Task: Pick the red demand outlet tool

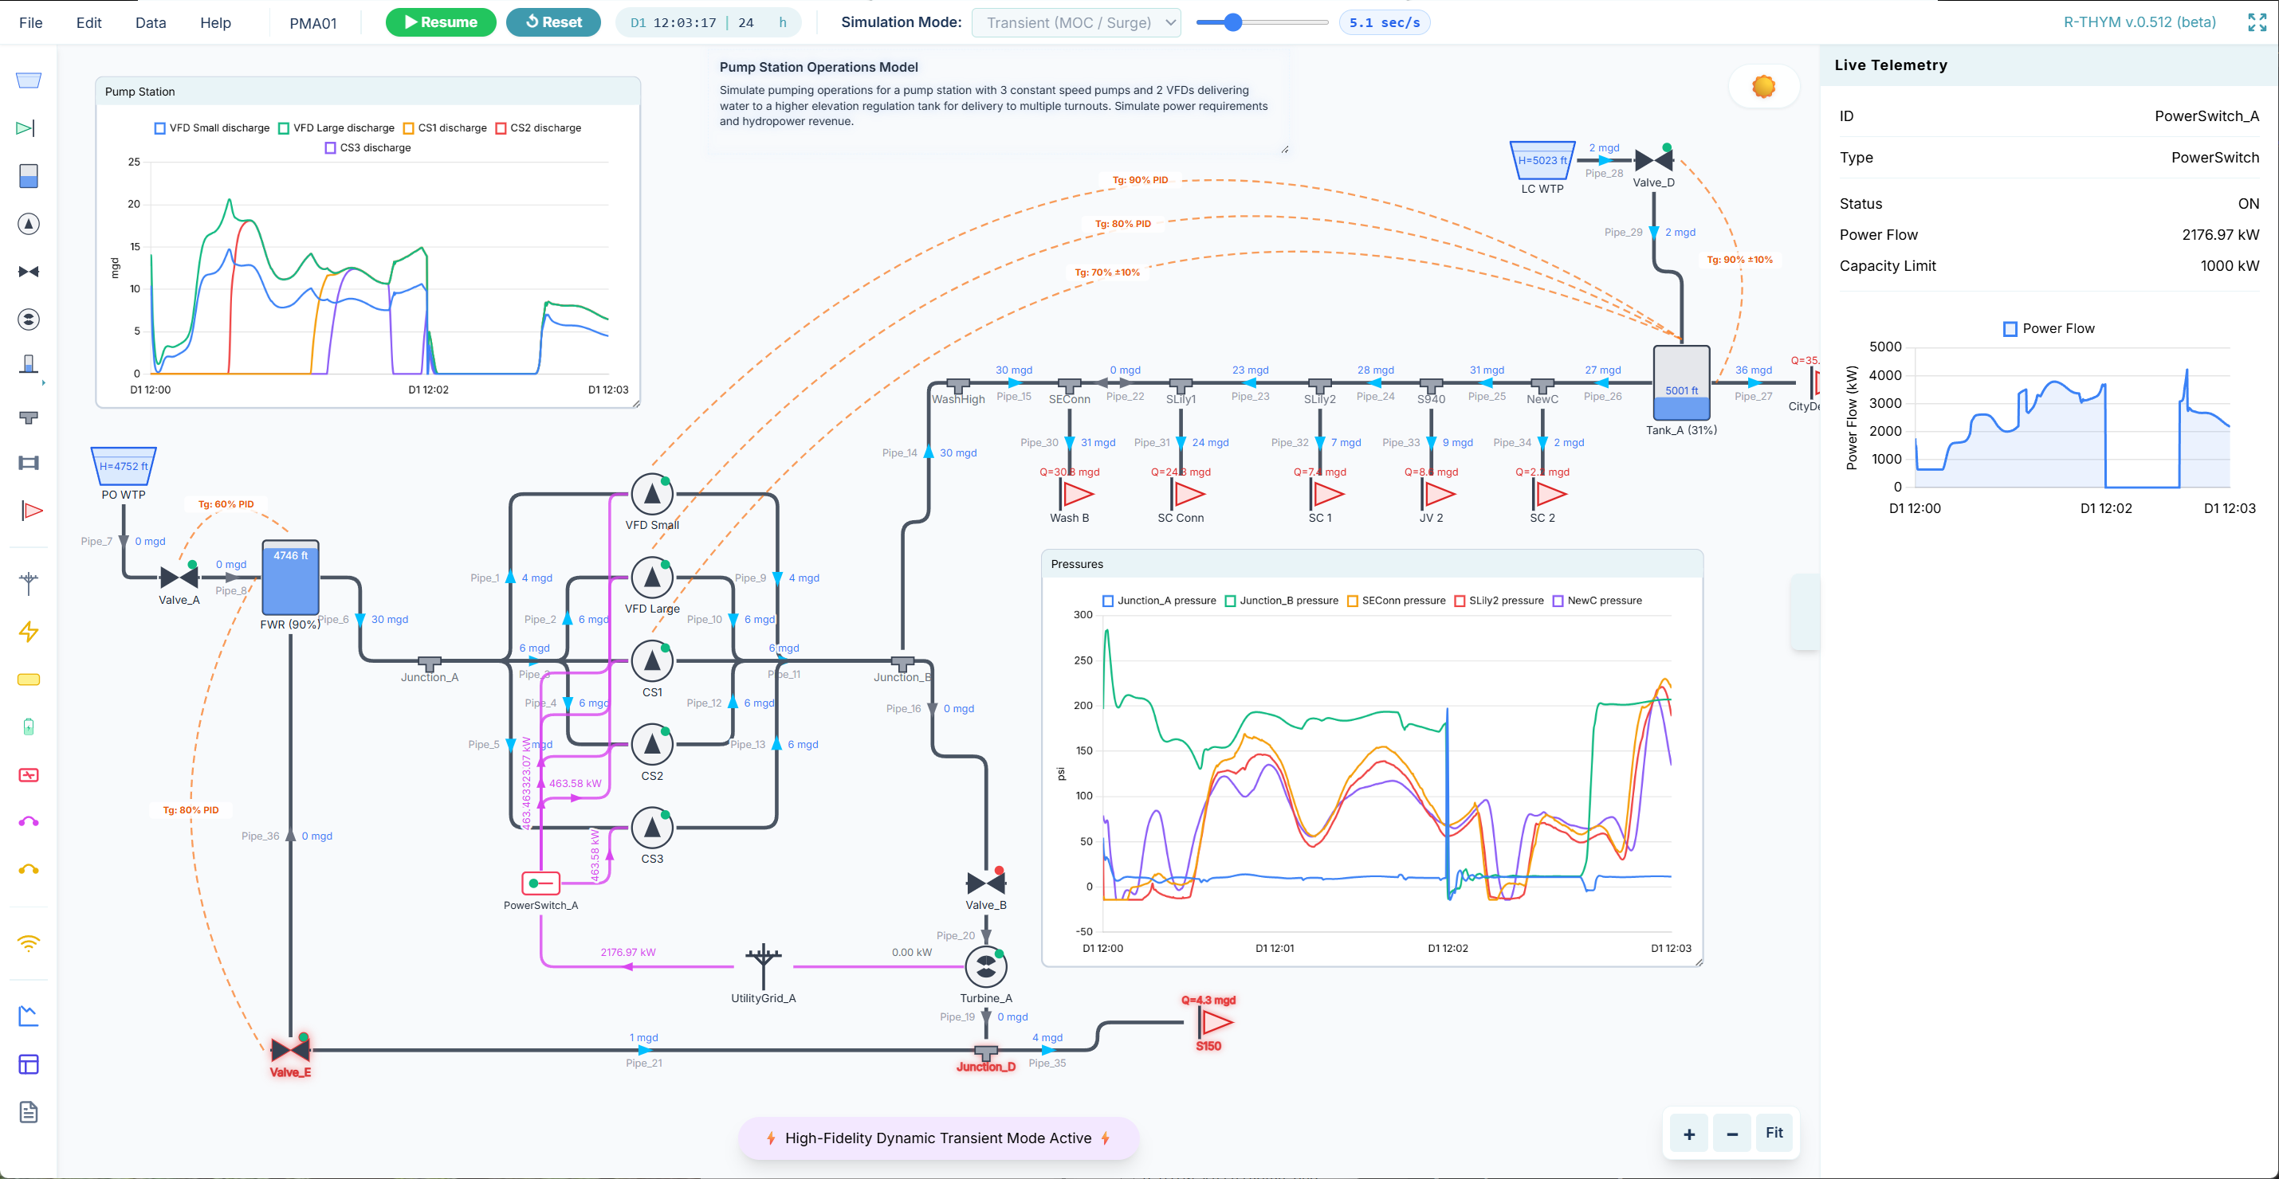Action: (31, 510)
